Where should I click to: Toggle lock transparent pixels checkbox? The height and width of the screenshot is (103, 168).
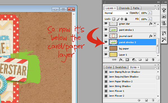point(114,19)
